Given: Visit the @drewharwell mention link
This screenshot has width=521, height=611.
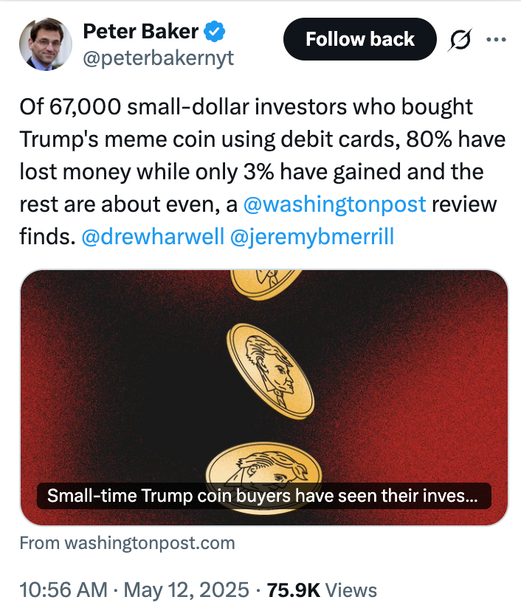Looking at the screenshot, I should (x=152, y=238).
